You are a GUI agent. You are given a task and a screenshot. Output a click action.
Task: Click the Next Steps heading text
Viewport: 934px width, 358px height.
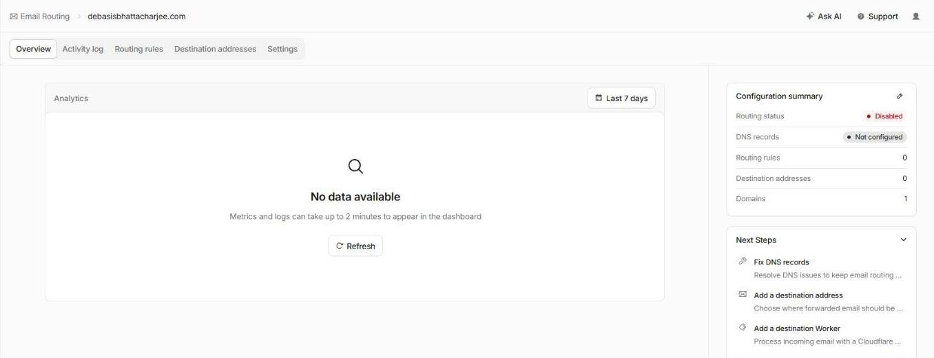[756, 240]
